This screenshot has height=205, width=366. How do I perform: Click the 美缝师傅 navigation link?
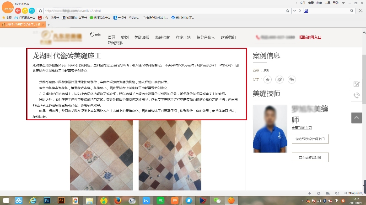click(x=142, y=37)
